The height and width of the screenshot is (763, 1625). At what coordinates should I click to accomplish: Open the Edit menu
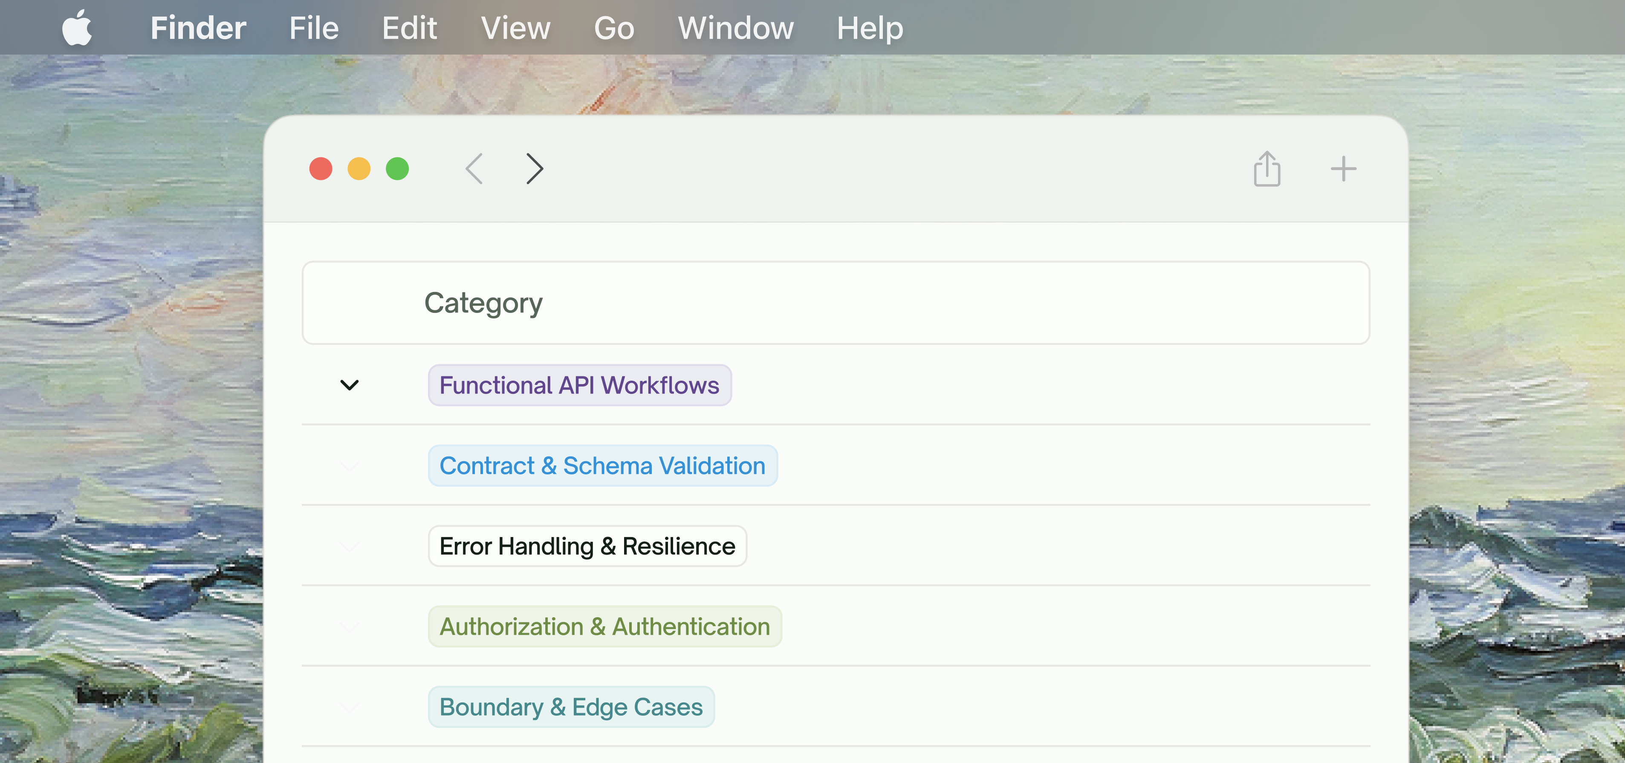(x=409, y=28)
